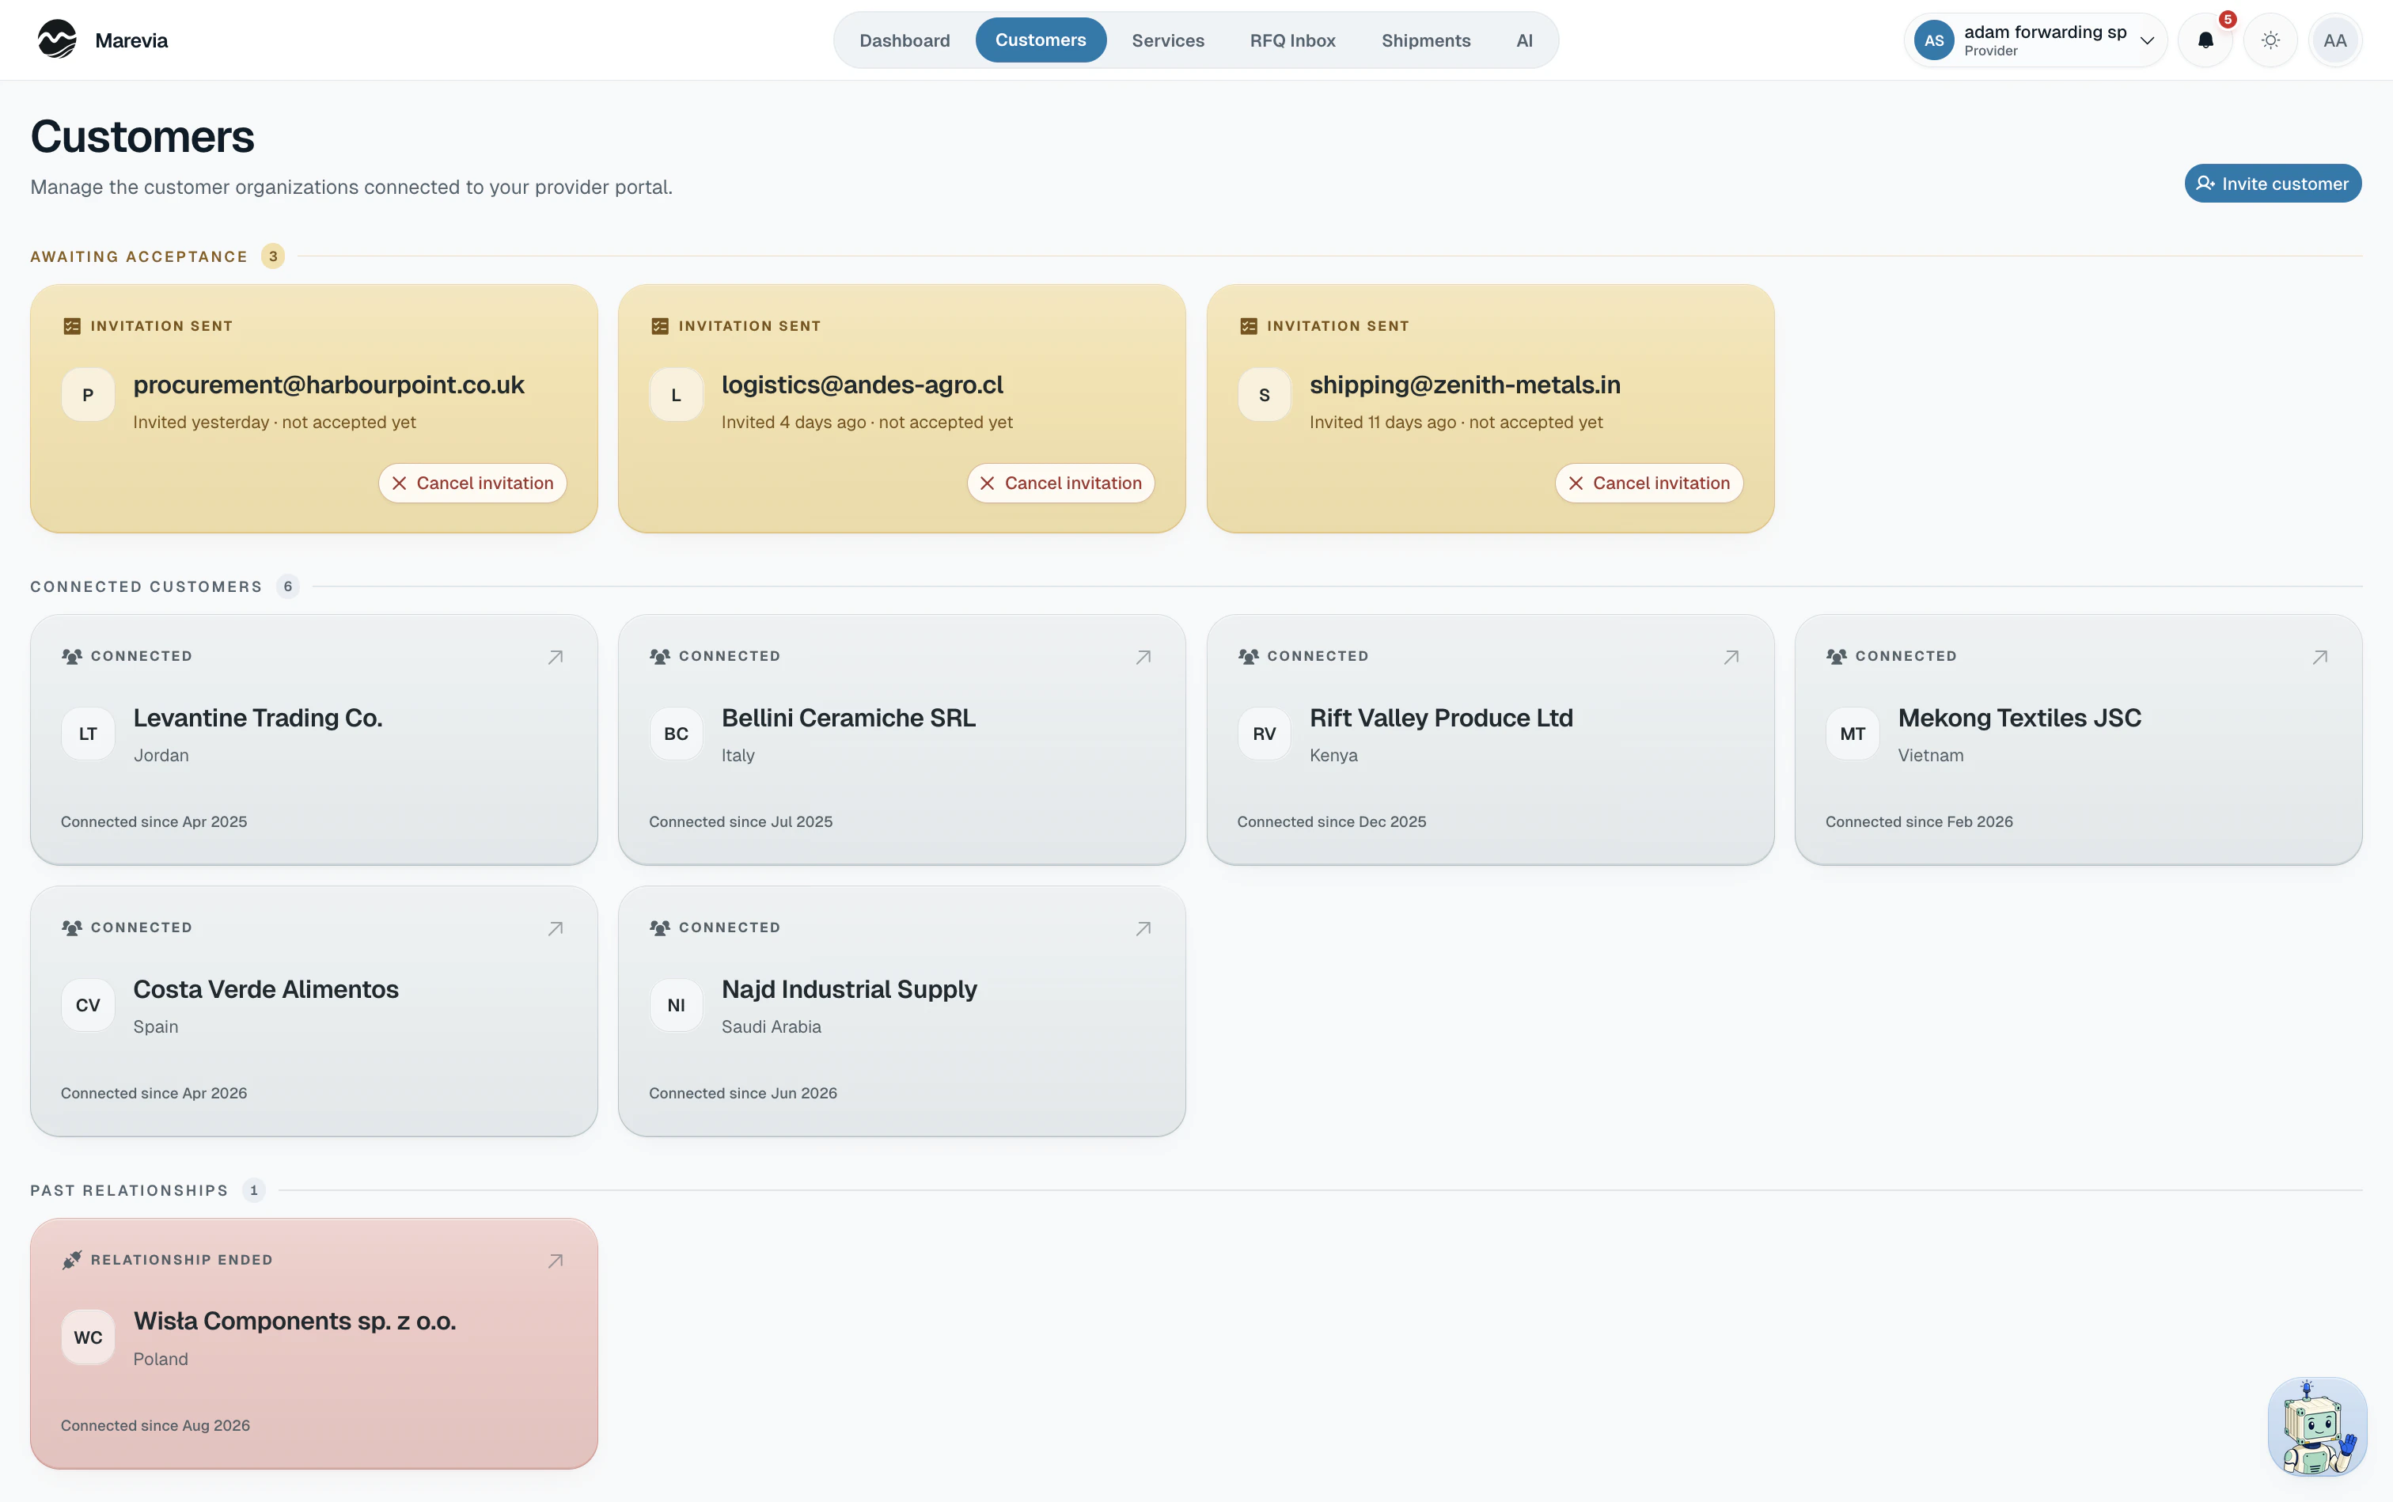
Task: Click "Connected since Aug 2026" text
Action: [155, 1427]
